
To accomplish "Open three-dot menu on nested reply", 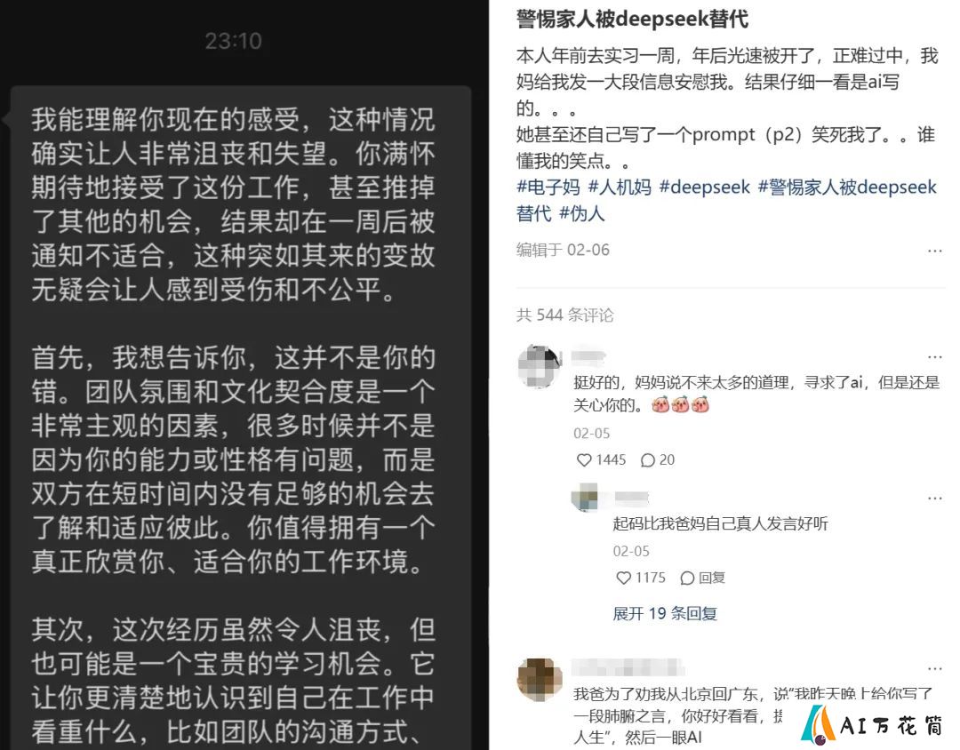I will [934, 498].
